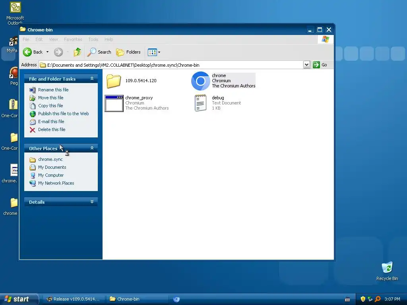Open My Network Places link
The image size is (407, 305).
click(56, 183)
